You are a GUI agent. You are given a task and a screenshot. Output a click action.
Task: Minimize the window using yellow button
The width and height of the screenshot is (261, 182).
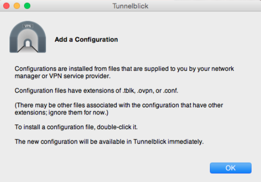coord(17,6)
